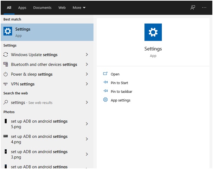Click Open in the Settings preview pane
Screen dimensions: 213x169
[115, 74]
